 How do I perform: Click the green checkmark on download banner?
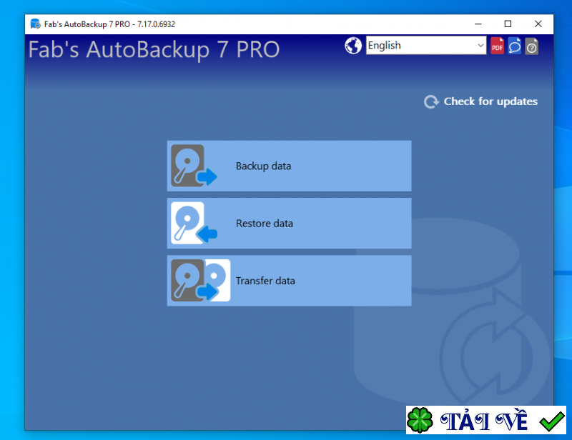pyautogui.click(x=552, y=421)
